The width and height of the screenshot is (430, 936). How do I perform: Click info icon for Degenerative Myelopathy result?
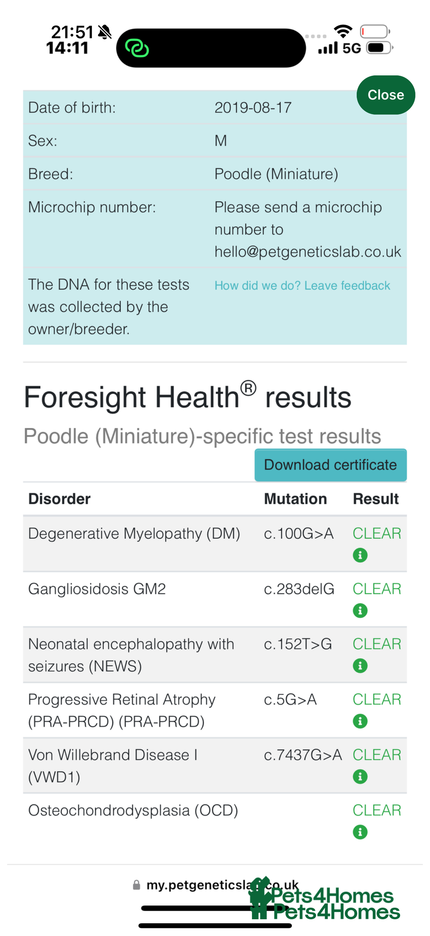coord(360,555)
